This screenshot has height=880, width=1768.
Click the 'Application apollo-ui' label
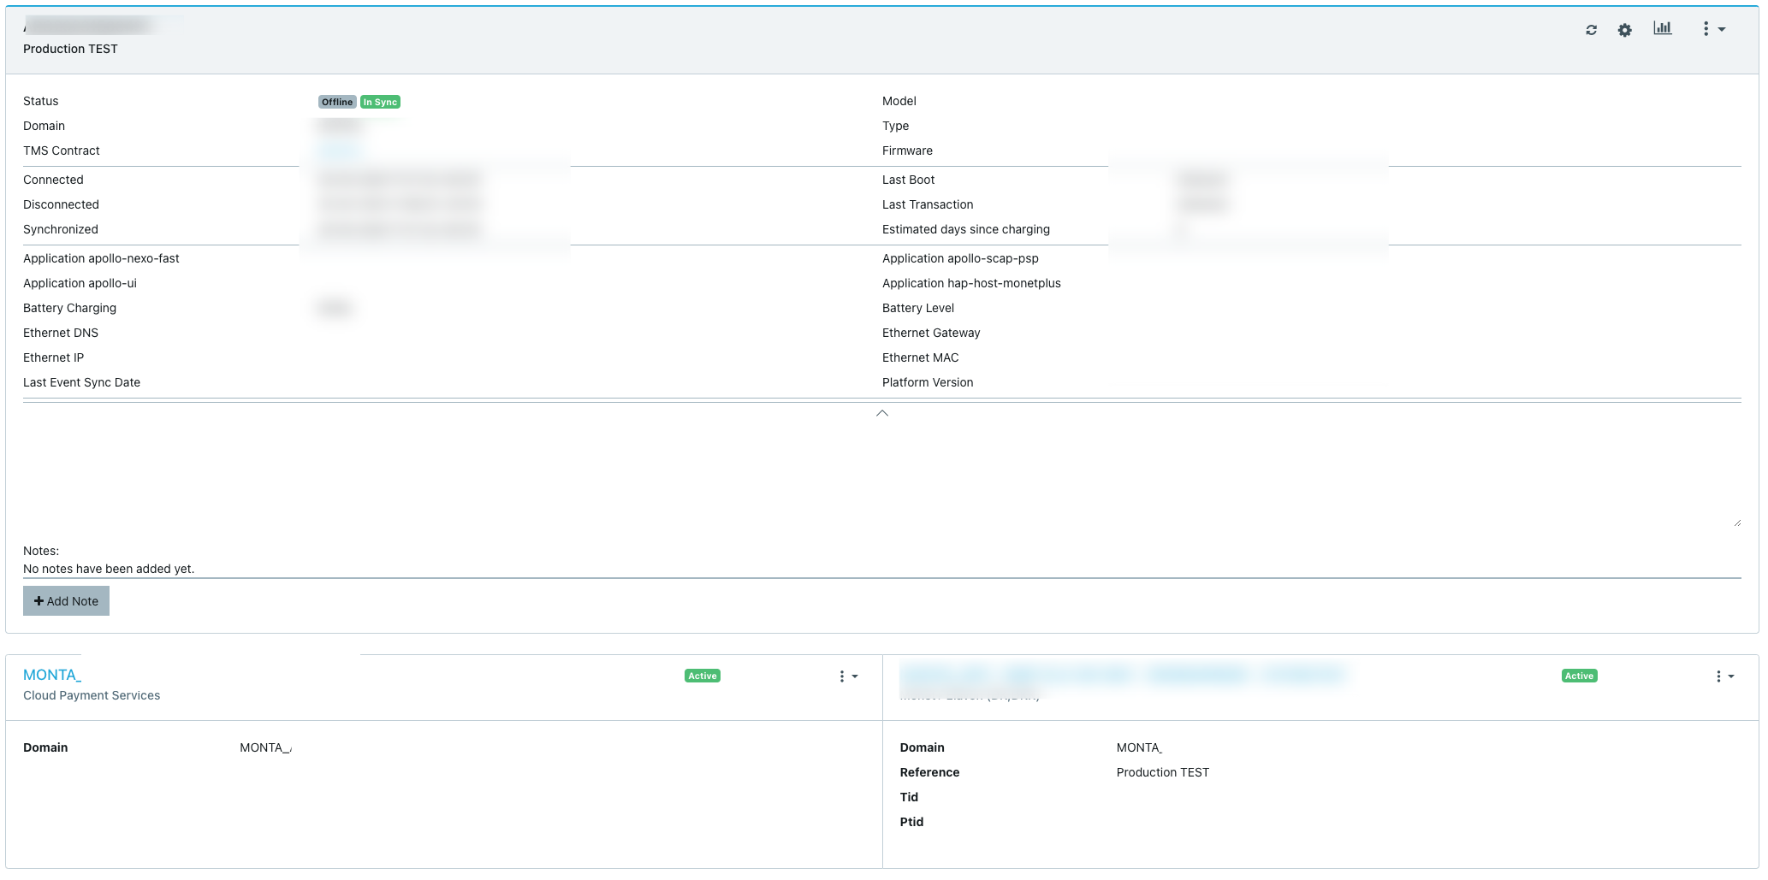pos(80,283)
